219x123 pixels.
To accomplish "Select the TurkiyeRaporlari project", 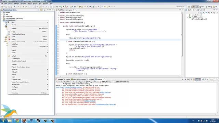I will coord(14,18).
